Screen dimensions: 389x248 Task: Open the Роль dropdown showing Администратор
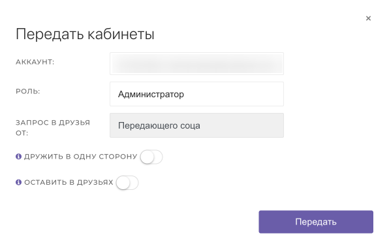click(196, 94)
